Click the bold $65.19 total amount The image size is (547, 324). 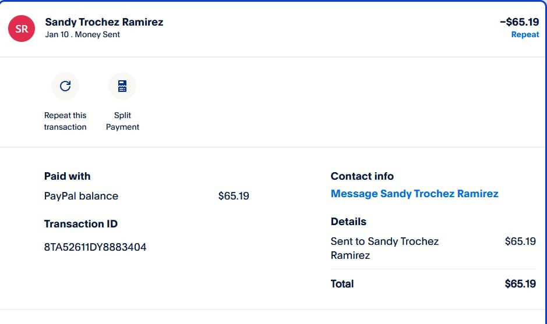tap(520, 284)
